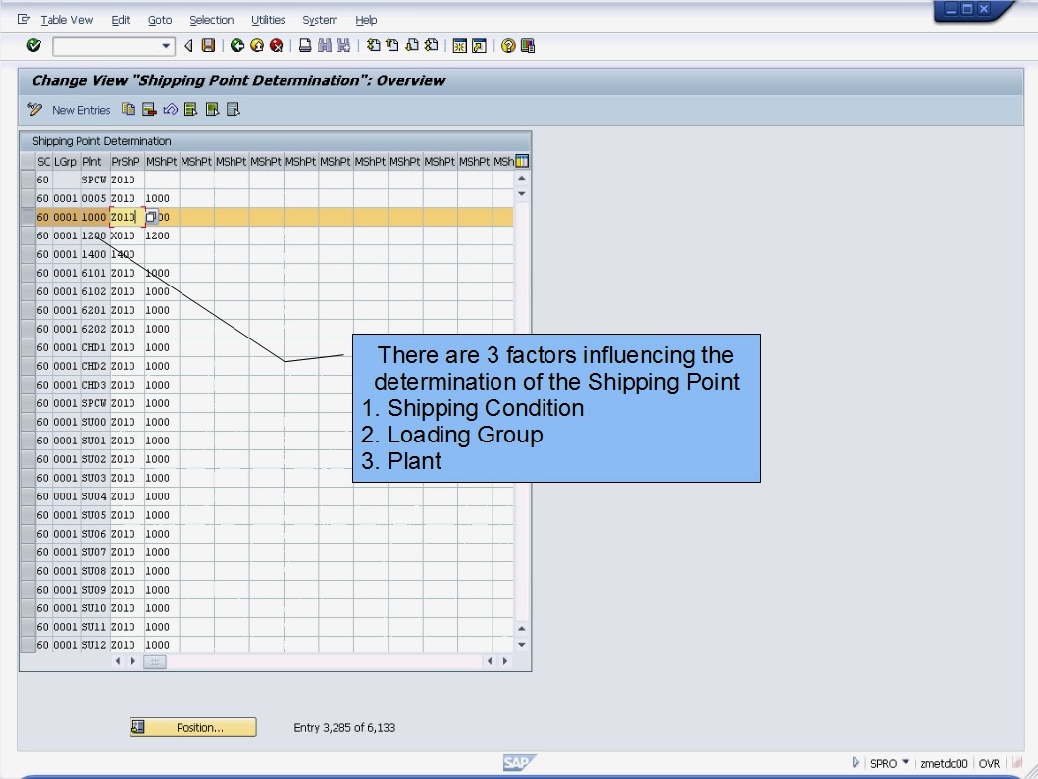Go to Next Page icon
This screenshot has height=779, width=1038.
412,45
